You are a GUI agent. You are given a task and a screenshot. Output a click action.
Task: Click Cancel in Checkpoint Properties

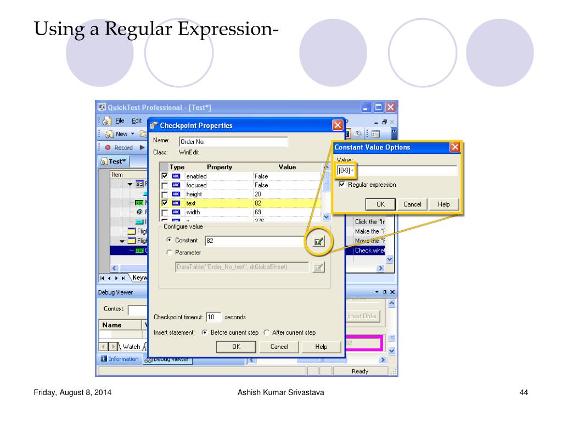coord(279,347)
